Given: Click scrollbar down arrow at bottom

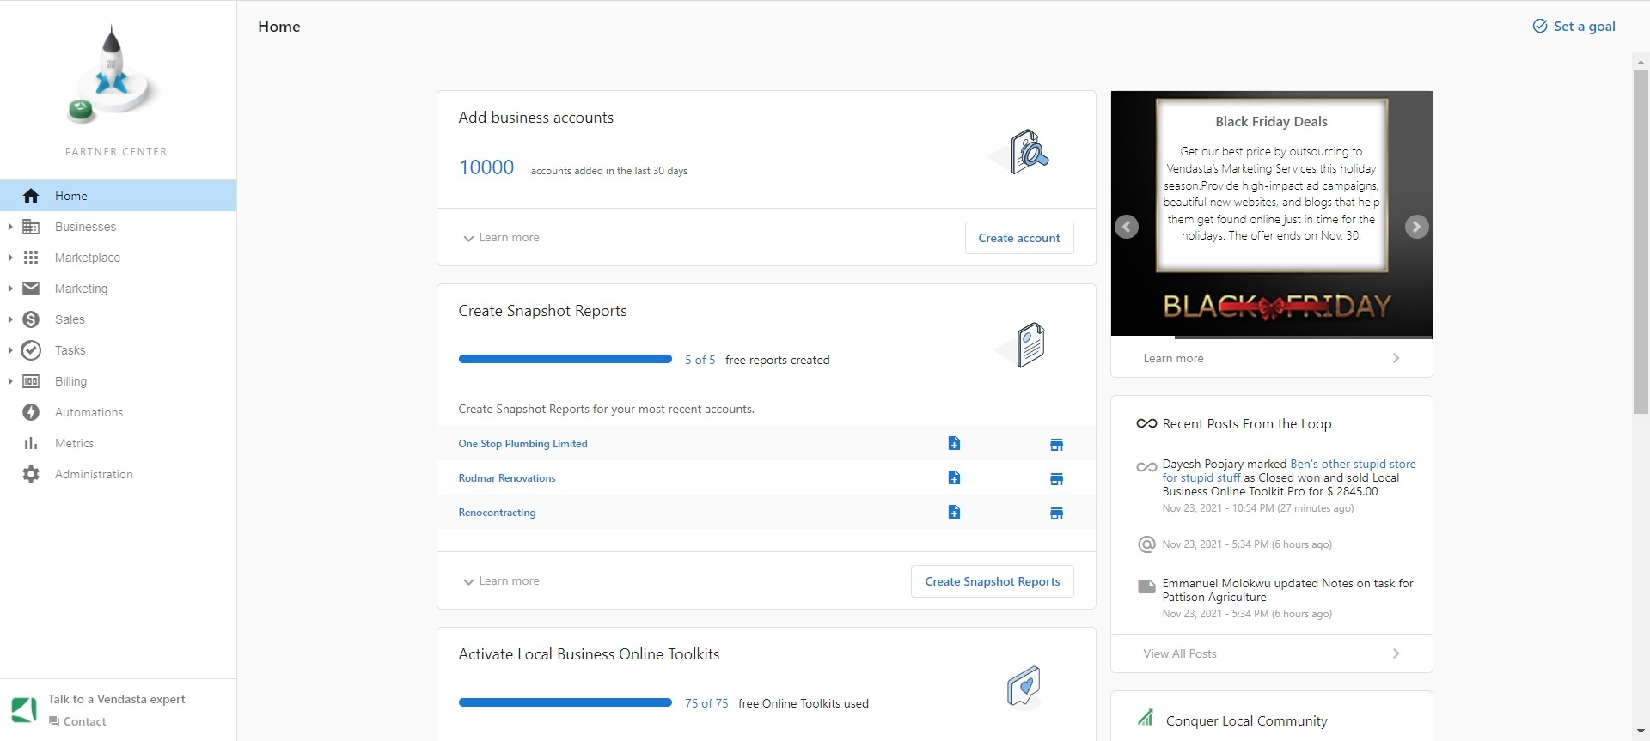Looking at the screenshot, I should click(1641, 732).
